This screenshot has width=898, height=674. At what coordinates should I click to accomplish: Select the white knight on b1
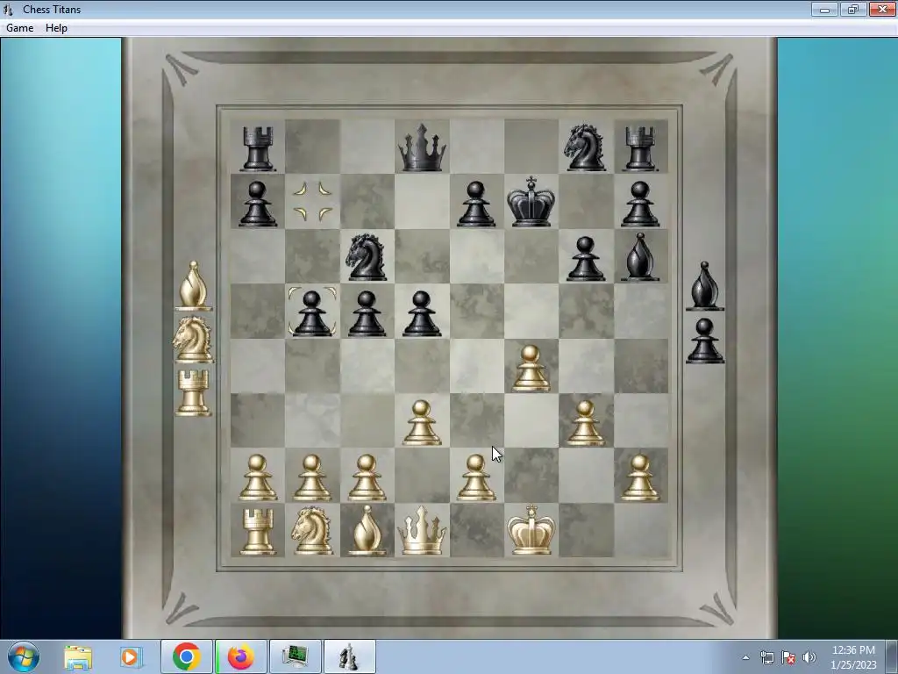312,531
